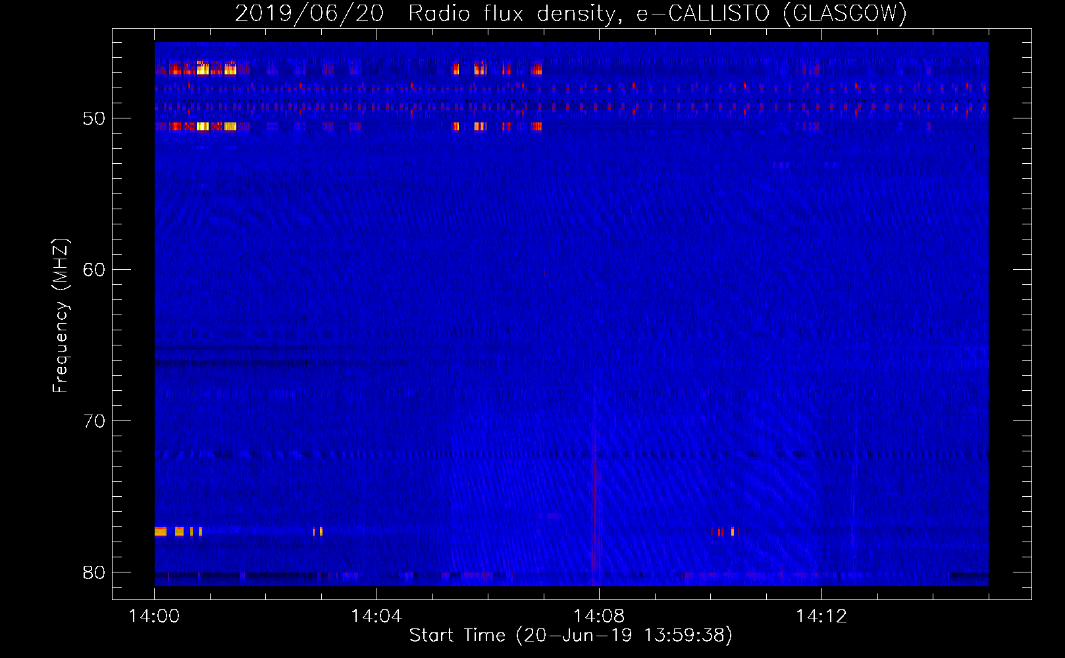Click the "14:00" time tick label

[154, 617]
